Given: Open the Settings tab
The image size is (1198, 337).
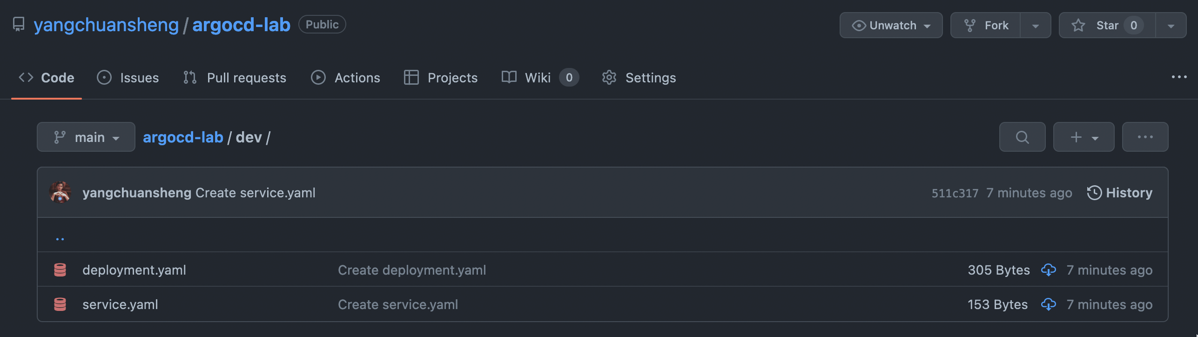Looking at the screenshot, I should click(x=639, y=77).
